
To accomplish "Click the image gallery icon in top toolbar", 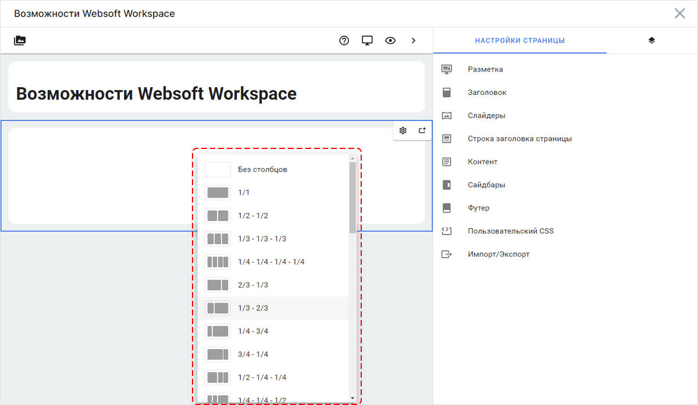I will click(20, 40).
